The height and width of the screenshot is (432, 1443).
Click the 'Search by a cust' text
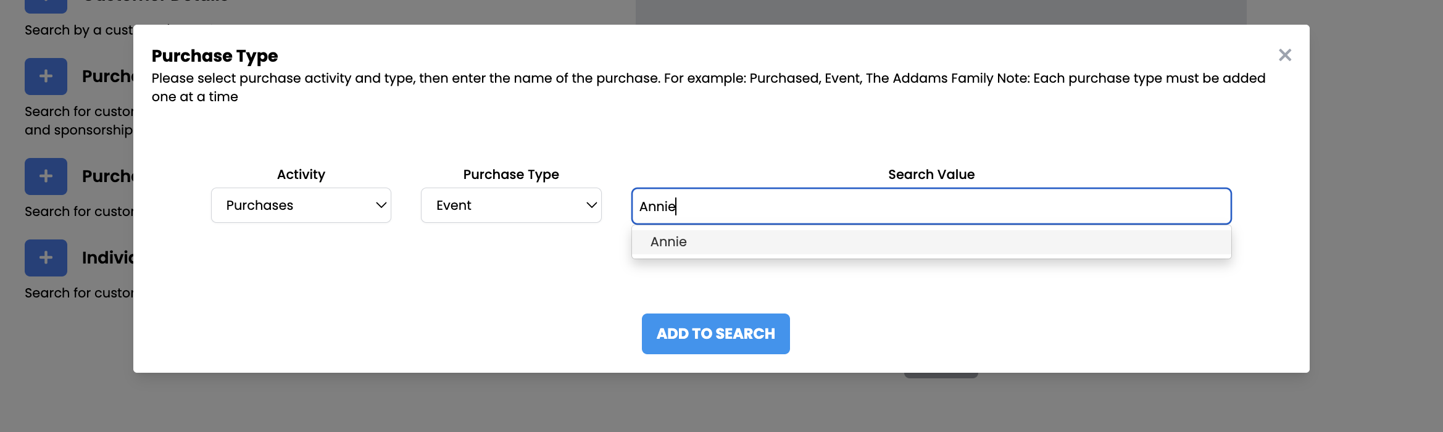(x=79, y=30)
